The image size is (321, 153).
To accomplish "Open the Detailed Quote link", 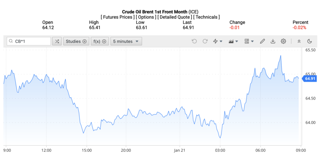I will coord(175,17).
